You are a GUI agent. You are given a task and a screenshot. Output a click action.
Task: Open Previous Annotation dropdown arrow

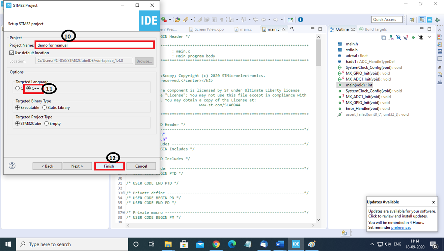pos(249,20)
